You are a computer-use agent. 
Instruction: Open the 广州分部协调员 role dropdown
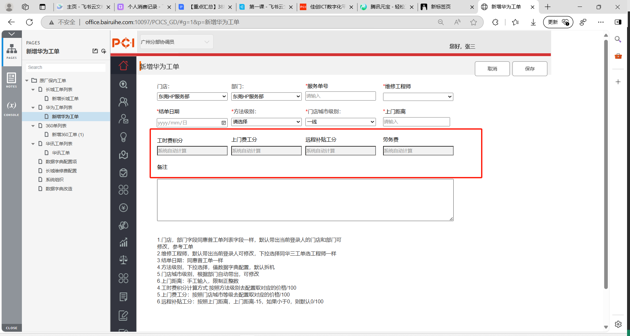[177, 42]
